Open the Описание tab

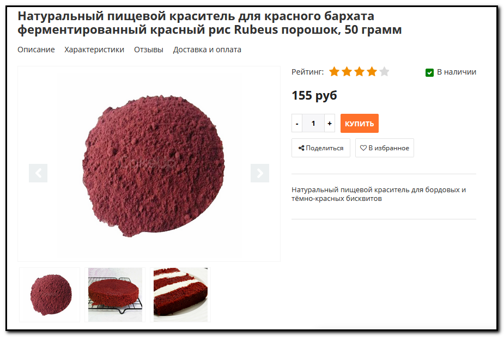tap(36, 50)
